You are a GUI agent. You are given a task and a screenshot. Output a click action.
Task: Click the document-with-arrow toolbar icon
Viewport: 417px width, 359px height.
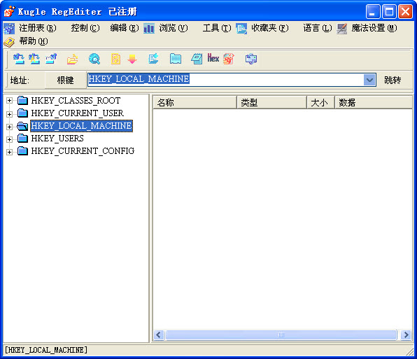tap(153, 59)
